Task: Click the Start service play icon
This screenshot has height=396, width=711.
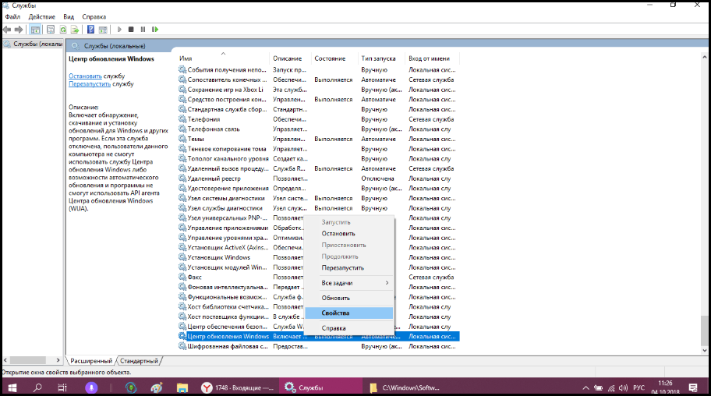Action: coord(119,30)
